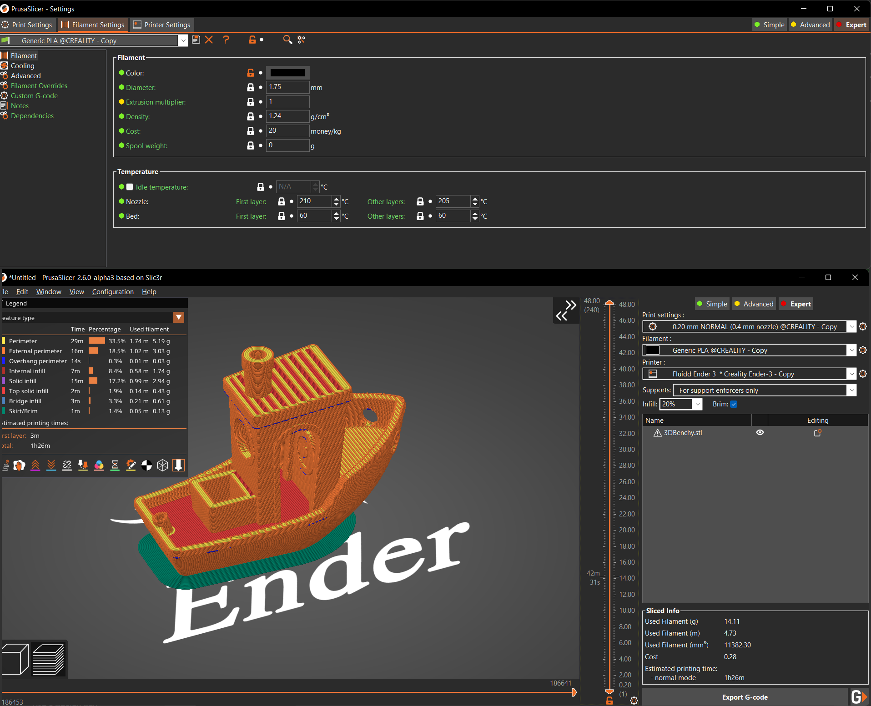Click the orange question mark help icon
Screen dimensions: 871x706
pyautogui.click(x=226, y=40)
